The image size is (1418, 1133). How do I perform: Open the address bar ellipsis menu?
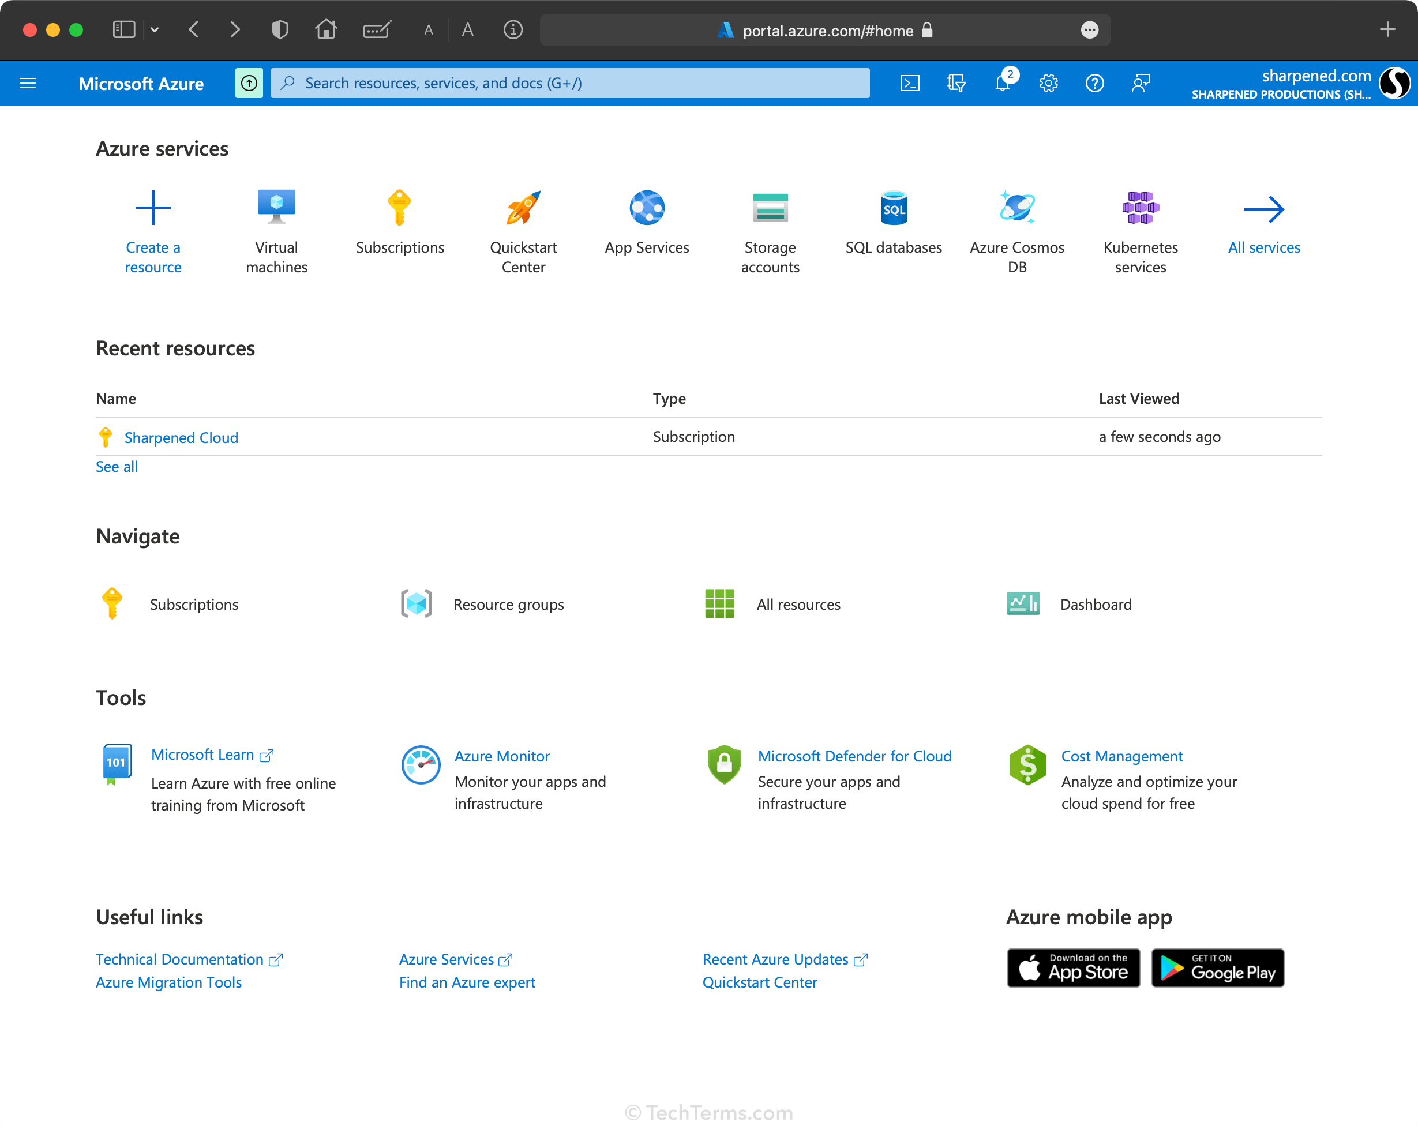pos(1090,30)
